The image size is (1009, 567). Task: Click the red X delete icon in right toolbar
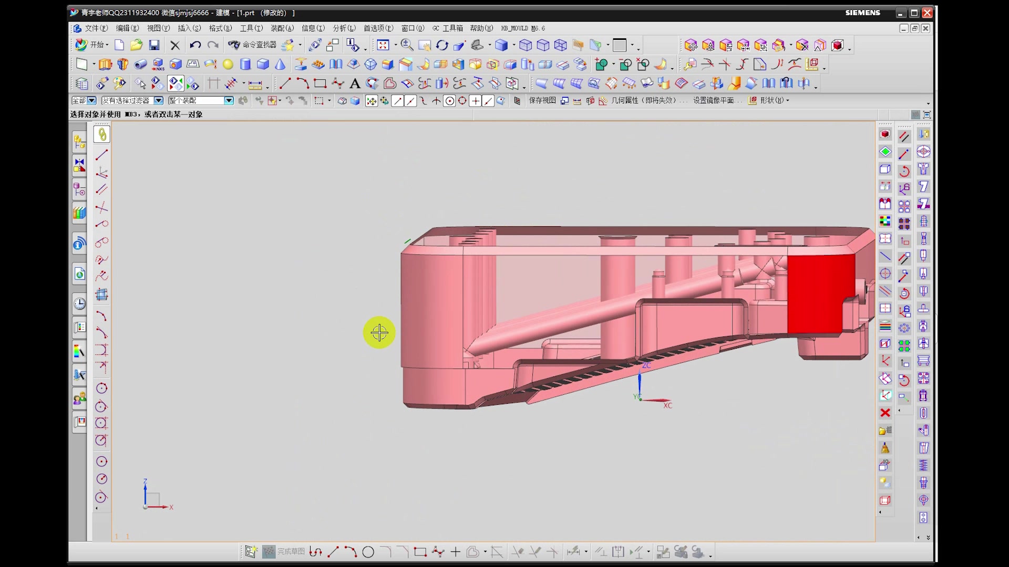coord(885,413)
